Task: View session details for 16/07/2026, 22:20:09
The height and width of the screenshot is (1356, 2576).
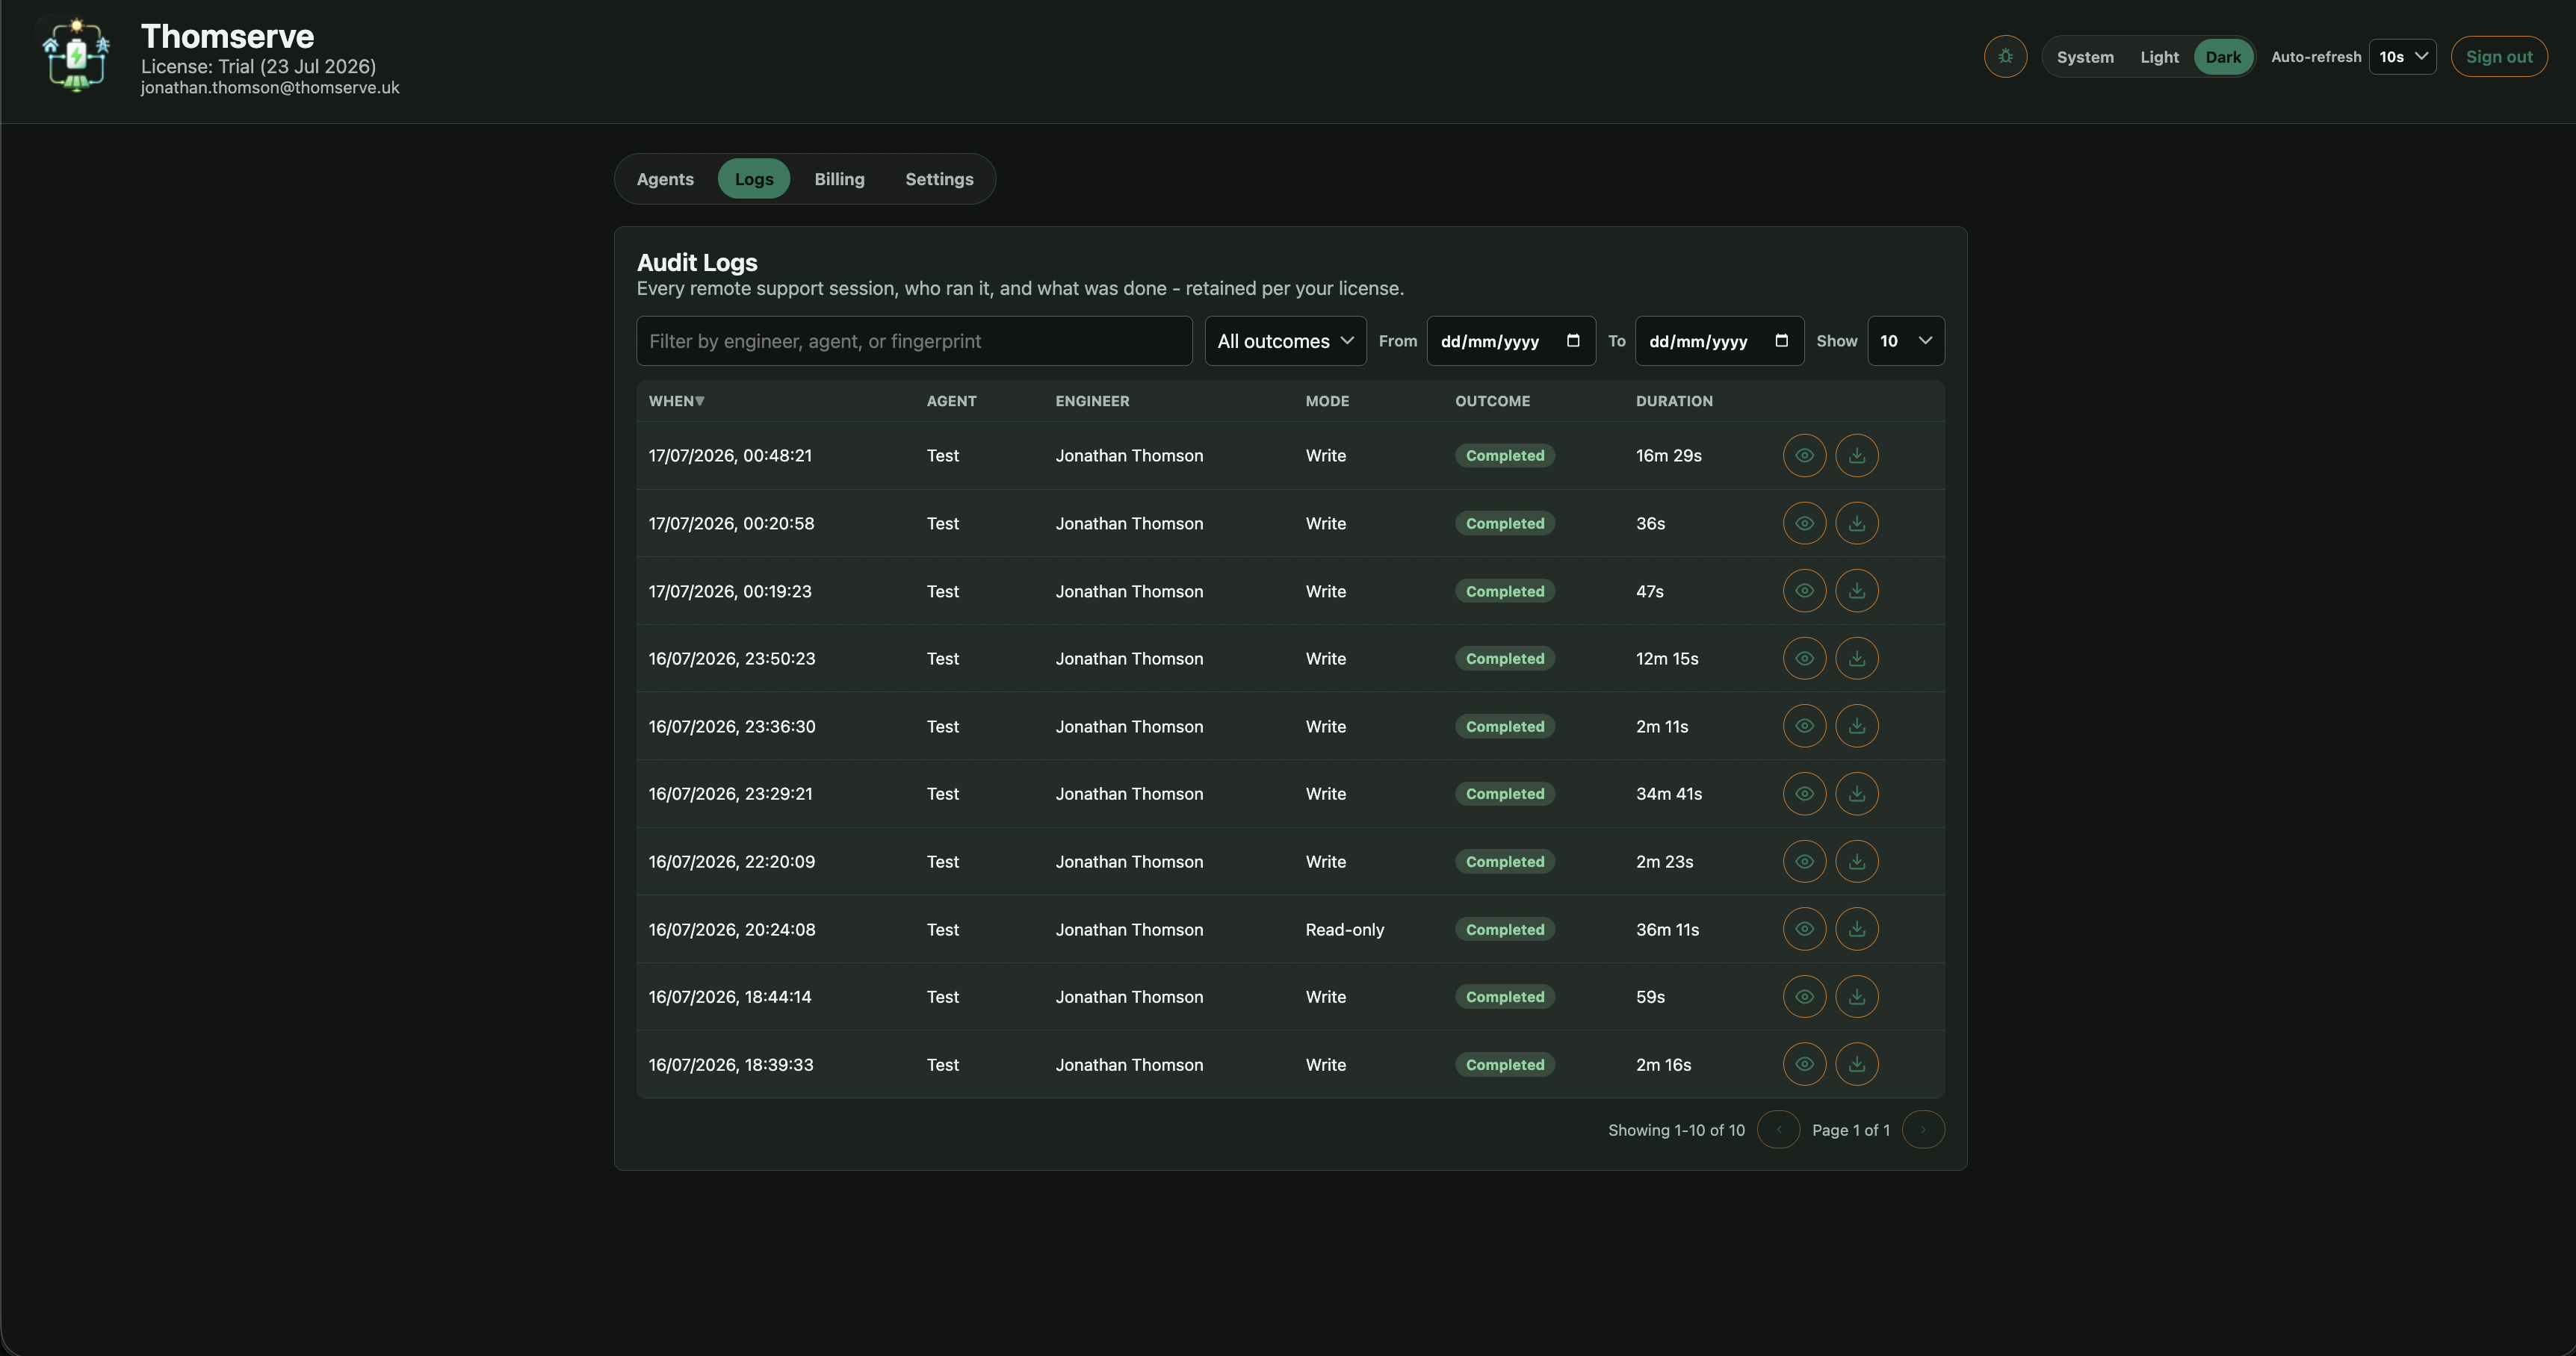Action: click(1804, 862)
